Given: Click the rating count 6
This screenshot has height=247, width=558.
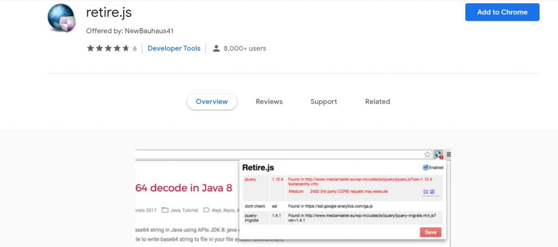Looking at the screenshot, I should (135, 49).
